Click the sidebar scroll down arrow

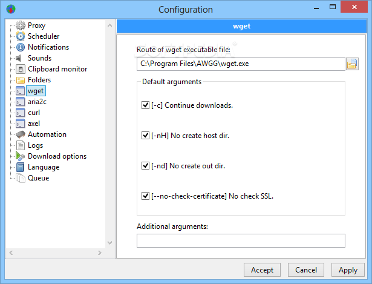[x=109, y=243]
